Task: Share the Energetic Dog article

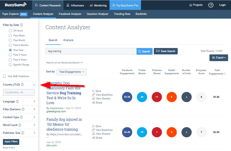Action: point(97,103)
